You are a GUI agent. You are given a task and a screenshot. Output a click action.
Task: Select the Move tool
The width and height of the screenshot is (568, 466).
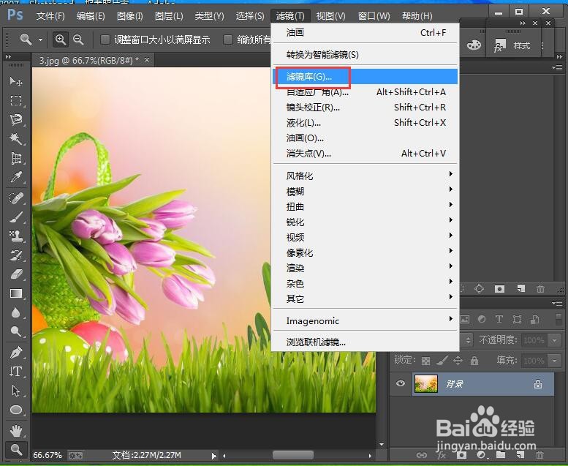[16, 81]
